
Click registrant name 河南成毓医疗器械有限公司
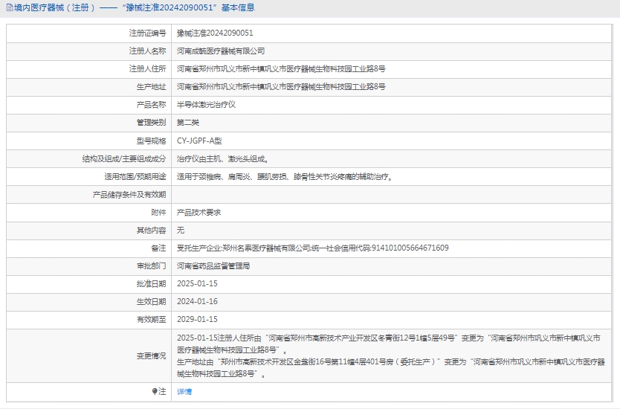pos(221,51)
